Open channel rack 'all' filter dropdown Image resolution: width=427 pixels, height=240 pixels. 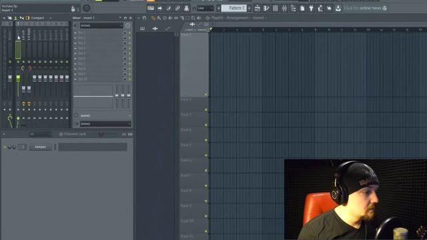[x=40, y=134]
